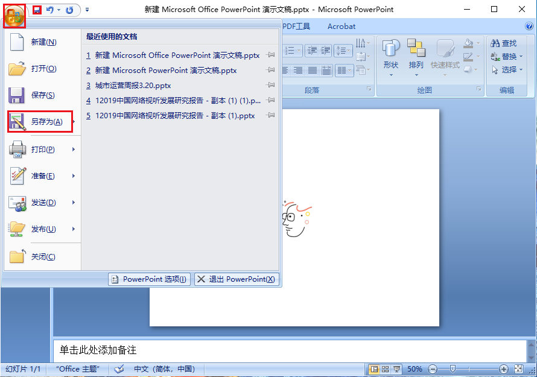Choose 打开(O) in the Office menu
This screenshot has height=377, width=537.
point(42,69)
